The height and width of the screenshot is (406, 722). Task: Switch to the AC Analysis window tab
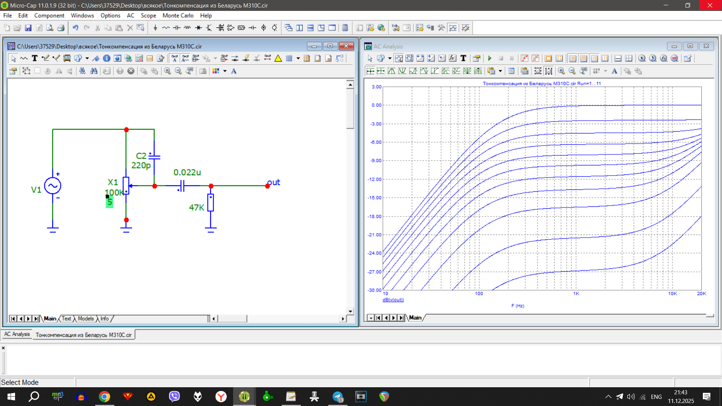(x=17, y=334)
